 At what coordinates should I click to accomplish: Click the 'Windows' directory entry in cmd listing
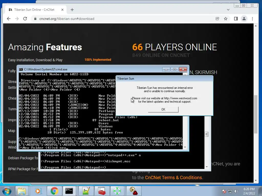(x=106, y=126)
